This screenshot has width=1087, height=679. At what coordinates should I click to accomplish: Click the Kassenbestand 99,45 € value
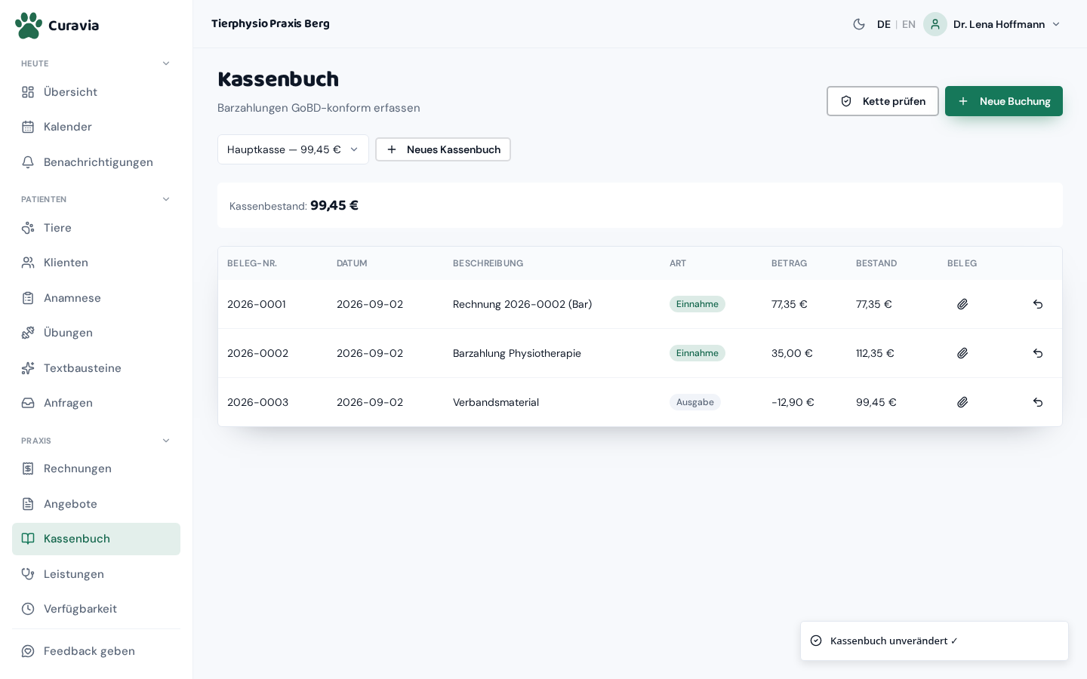point(334,205)
